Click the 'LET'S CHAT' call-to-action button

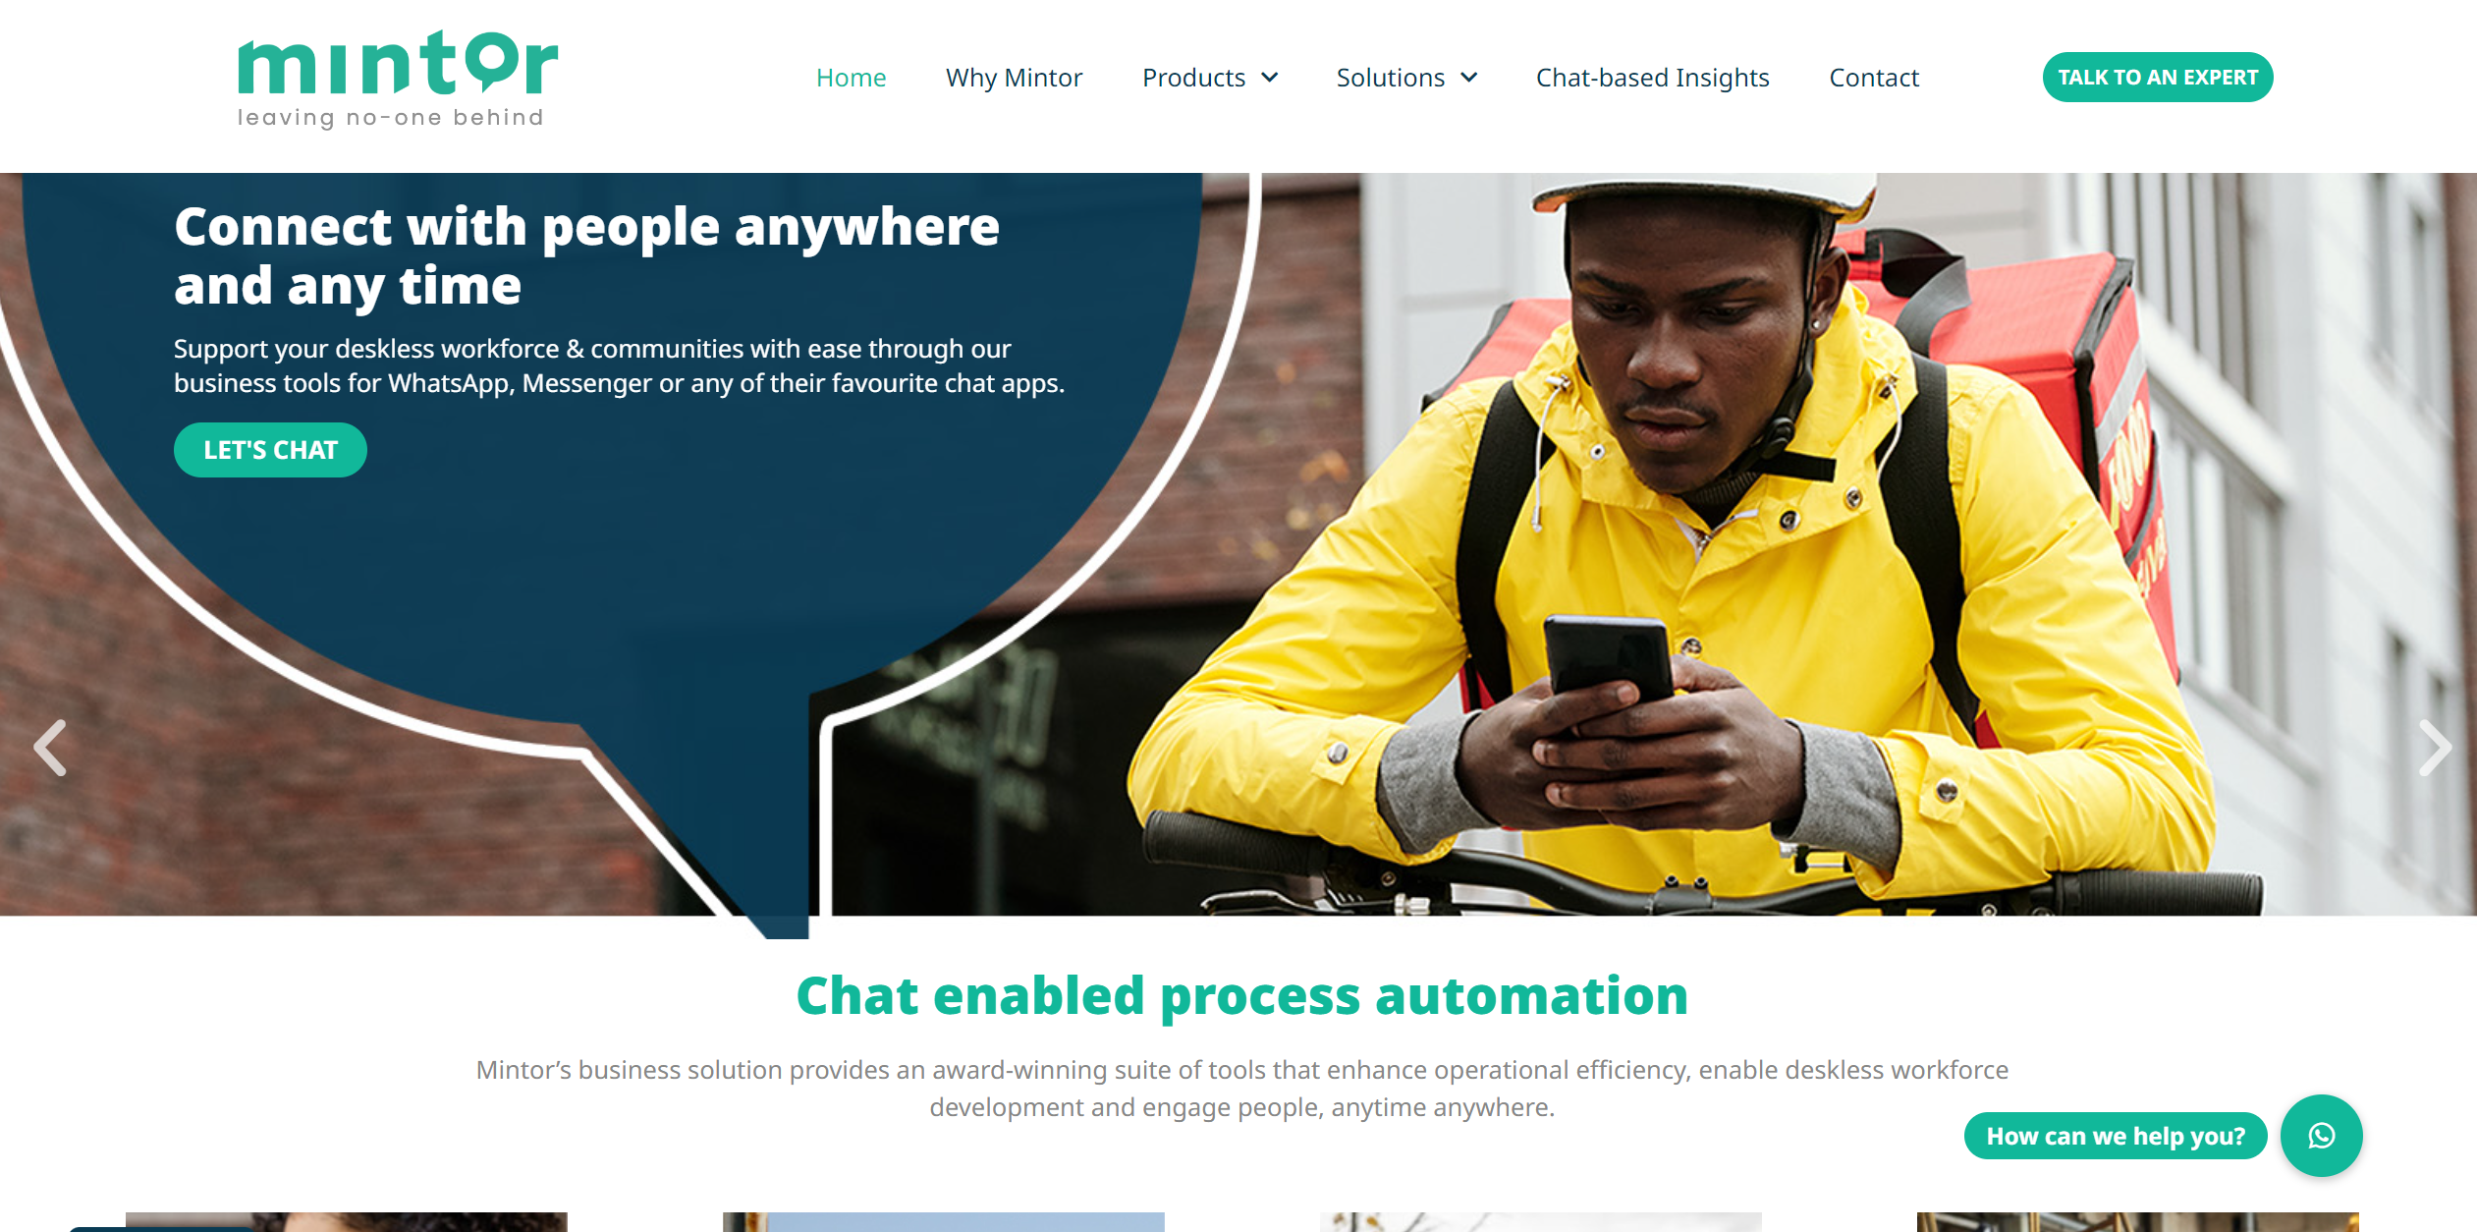pyautogui.click(x=272, y=450)
